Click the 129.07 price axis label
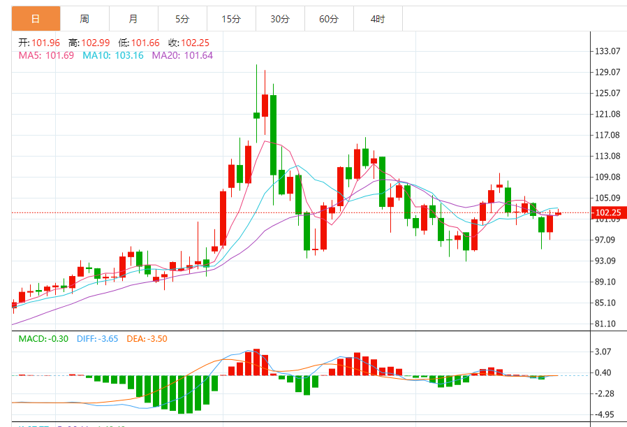This screenshot has width=627, height=427. (608, 72)
